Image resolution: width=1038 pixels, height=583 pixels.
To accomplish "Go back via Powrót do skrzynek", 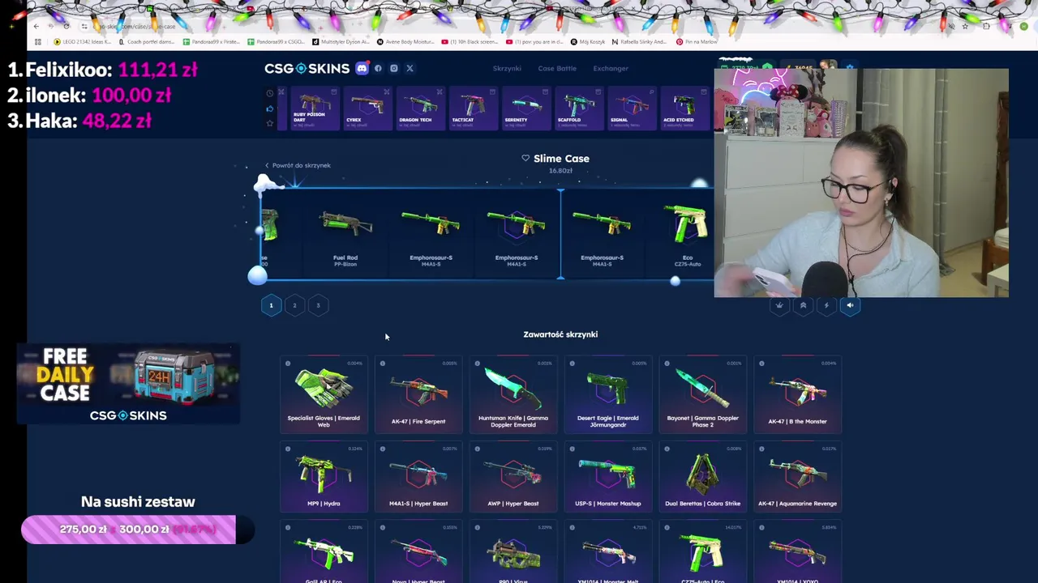I will coord(298,165).
